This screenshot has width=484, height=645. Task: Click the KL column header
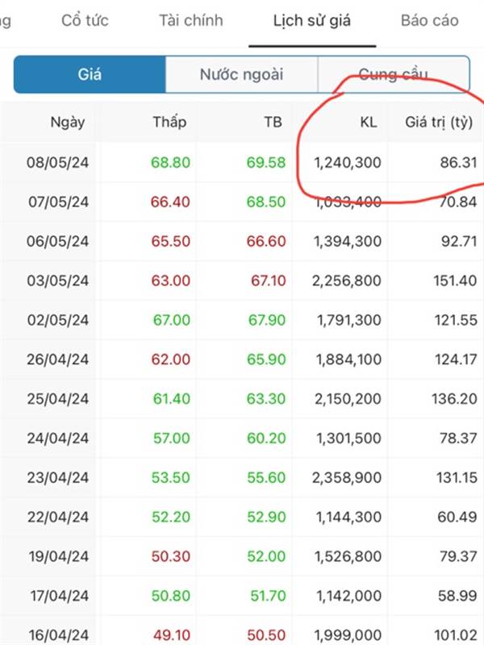369,123
